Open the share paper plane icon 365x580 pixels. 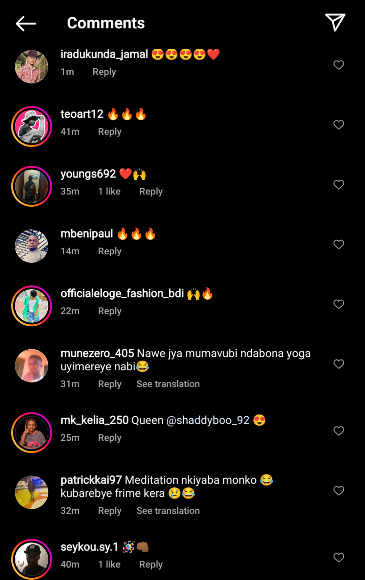tap(335, 22)
